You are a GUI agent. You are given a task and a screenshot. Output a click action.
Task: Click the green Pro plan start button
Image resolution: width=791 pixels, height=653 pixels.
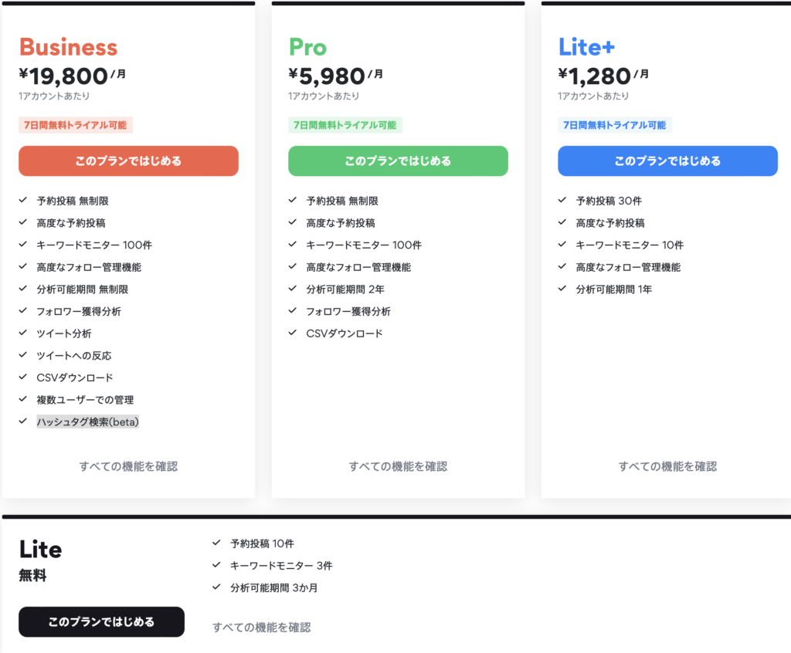click(x=398, y=161)
